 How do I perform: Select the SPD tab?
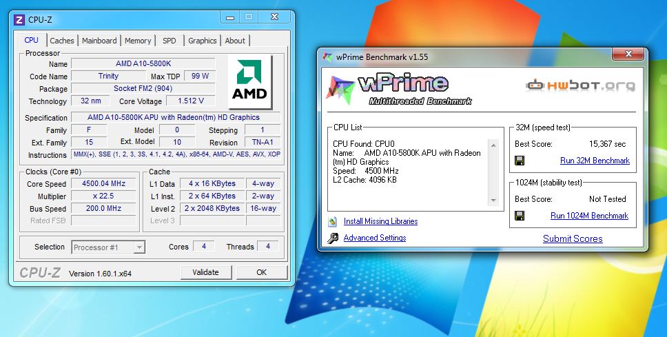170,41
